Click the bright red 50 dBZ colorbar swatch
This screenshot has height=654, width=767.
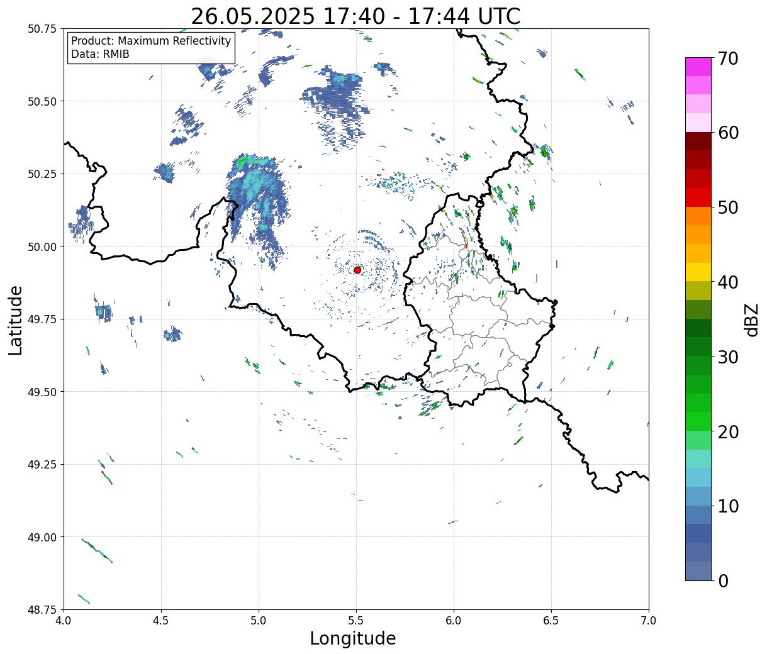(698, 197)
